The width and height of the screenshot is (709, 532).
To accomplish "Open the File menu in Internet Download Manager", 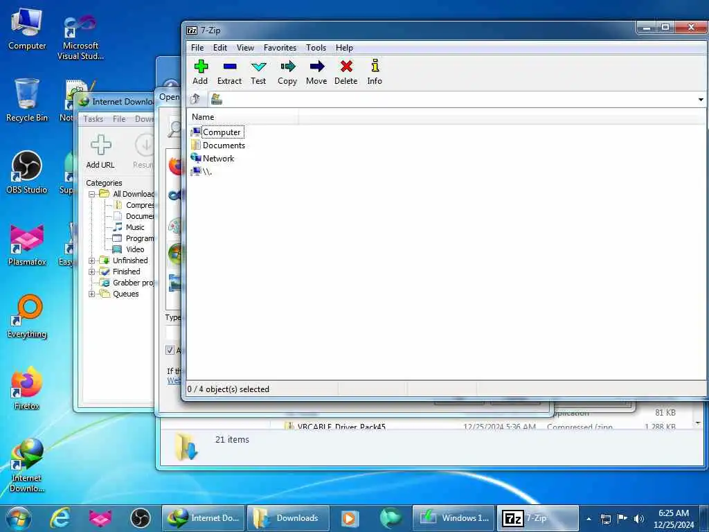I will click(x=119, y=119).
